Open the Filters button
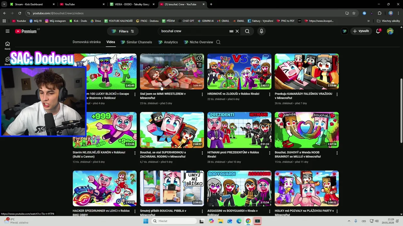The width and height of the screenshot is (403, 226). coord(123,31)
